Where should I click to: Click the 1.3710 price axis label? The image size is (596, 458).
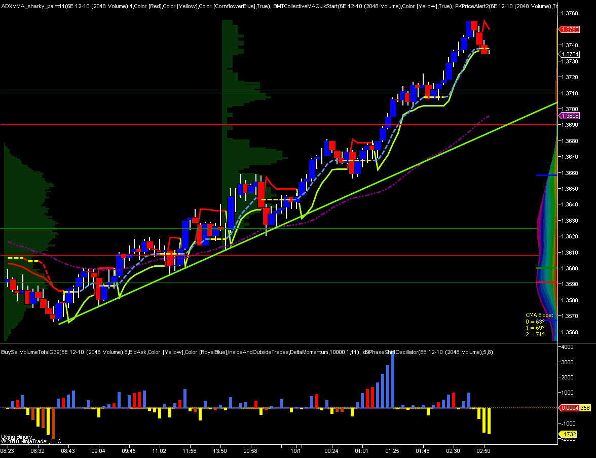point(570,93)
